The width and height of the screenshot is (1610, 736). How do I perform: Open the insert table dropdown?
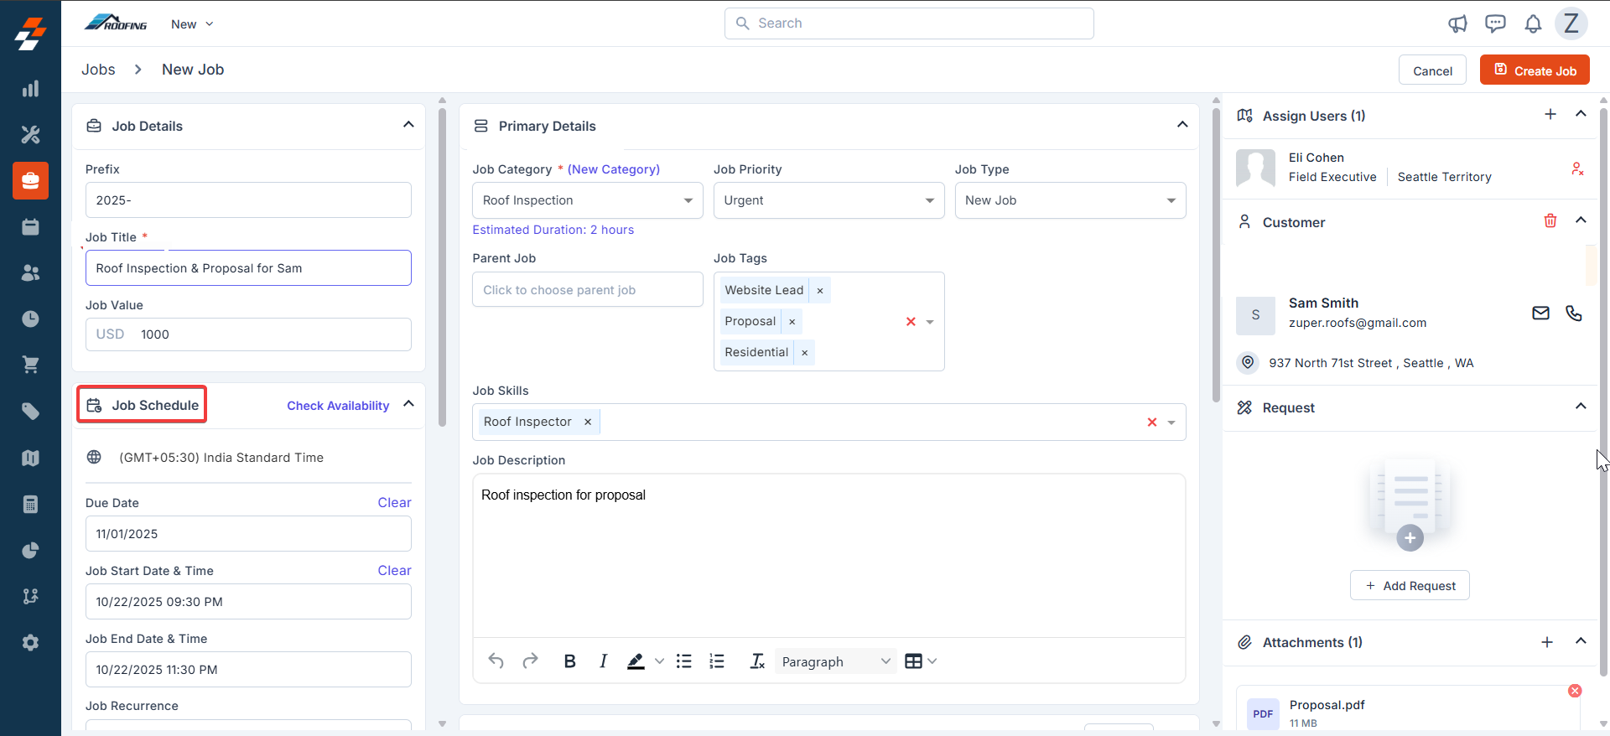click(x=921, y=661)
